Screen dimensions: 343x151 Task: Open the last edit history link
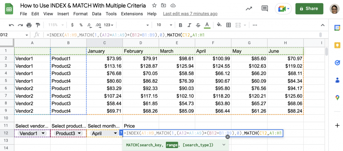point(190,14)
